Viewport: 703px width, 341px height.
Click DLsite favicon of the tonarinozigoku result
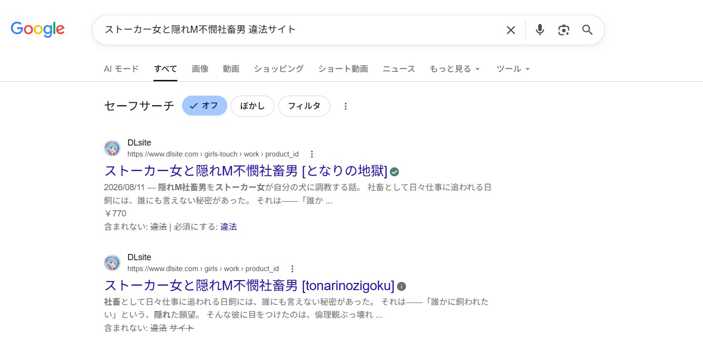tap(112, 263)
